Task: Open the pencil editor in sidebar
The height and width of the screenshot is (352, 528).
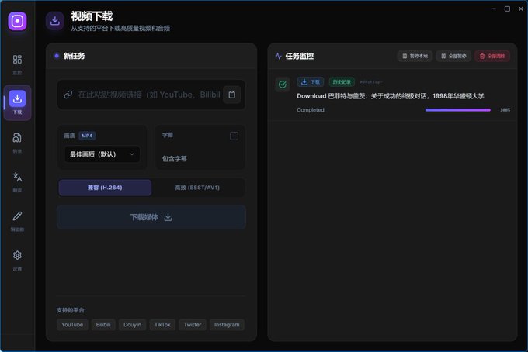Action: click(x=17, y=220)
